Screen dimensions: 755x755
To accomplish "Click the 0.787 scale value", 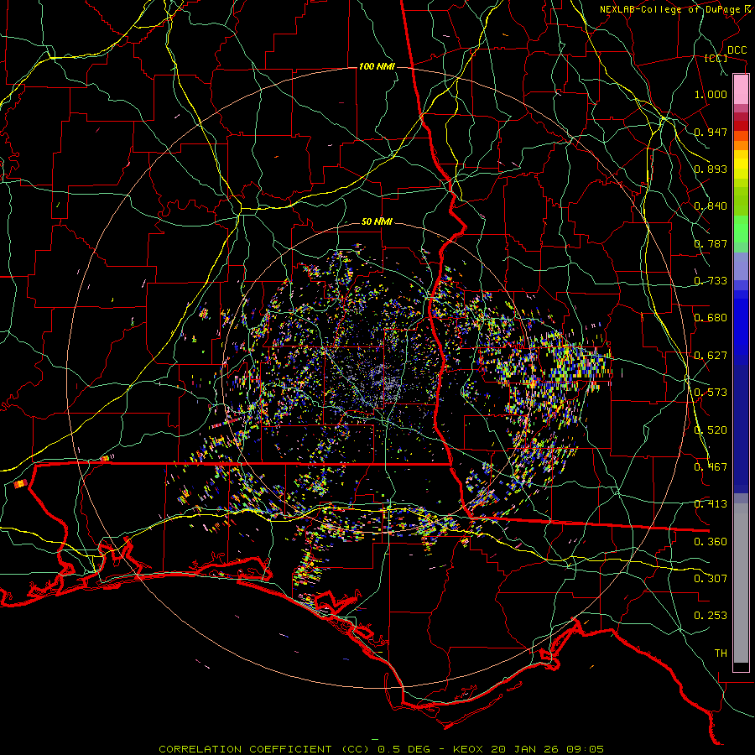I will pyautogui.click(x=711, y=243).
